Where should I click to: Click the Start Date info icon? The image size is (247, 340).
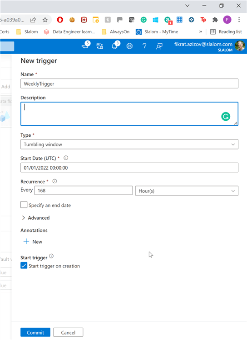pyautogui.click(x=66, y=158)
